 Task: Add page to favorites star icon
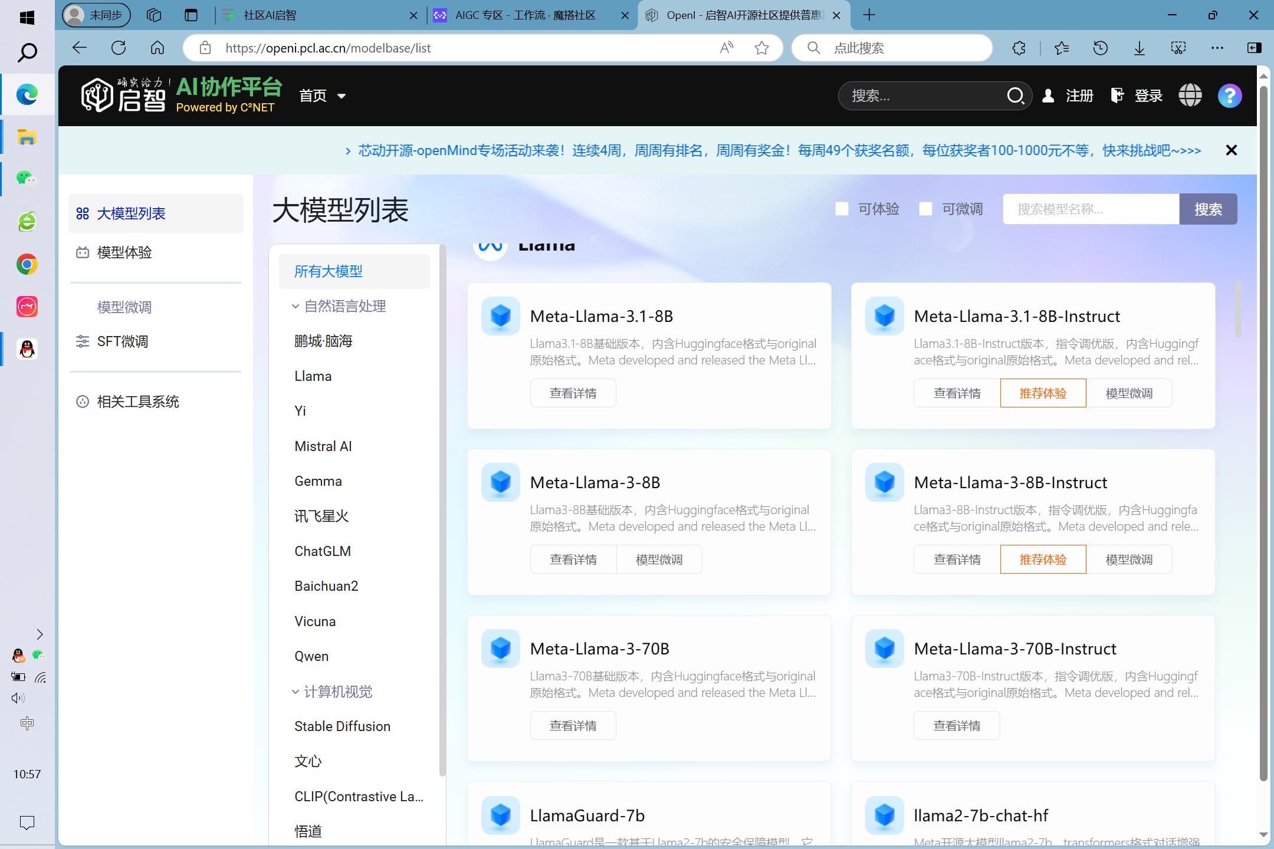click(761, 48)
